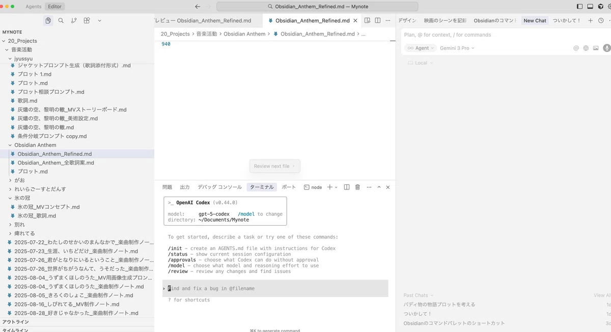Toggle the primary sidebar layout icon

click(x=580, y=7)
